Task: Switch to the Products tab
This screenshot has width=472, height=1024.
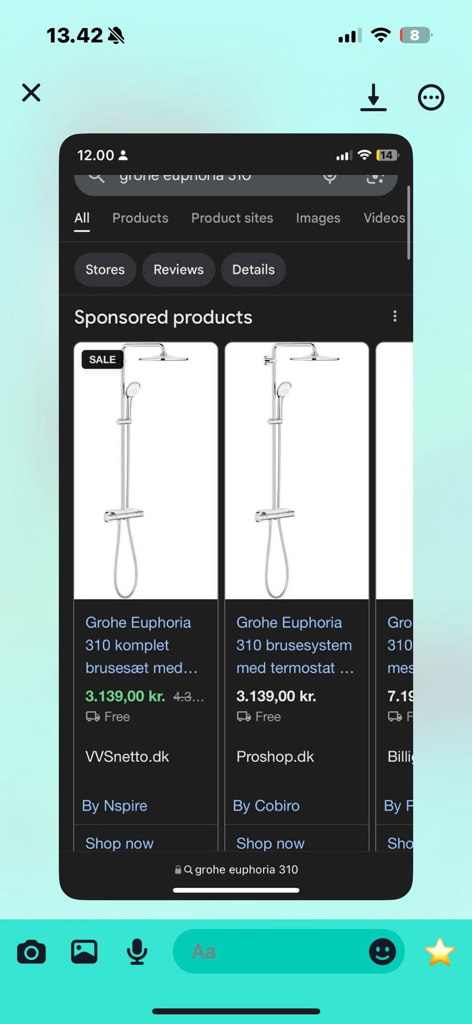Action: coord(140,218)
